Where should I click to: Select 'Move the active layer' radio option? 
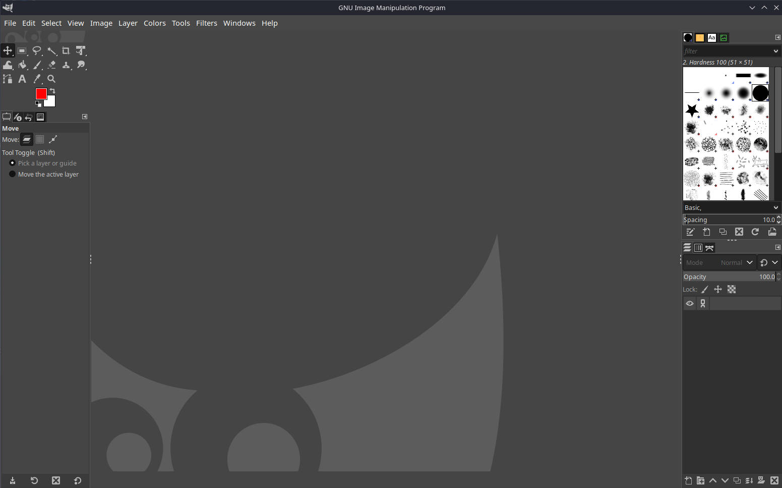coord(13,174)
